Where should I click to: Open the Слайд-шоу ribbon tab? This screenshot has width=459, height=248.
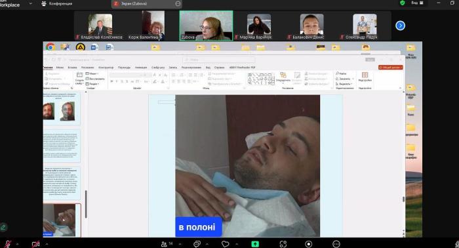point(158,68)
